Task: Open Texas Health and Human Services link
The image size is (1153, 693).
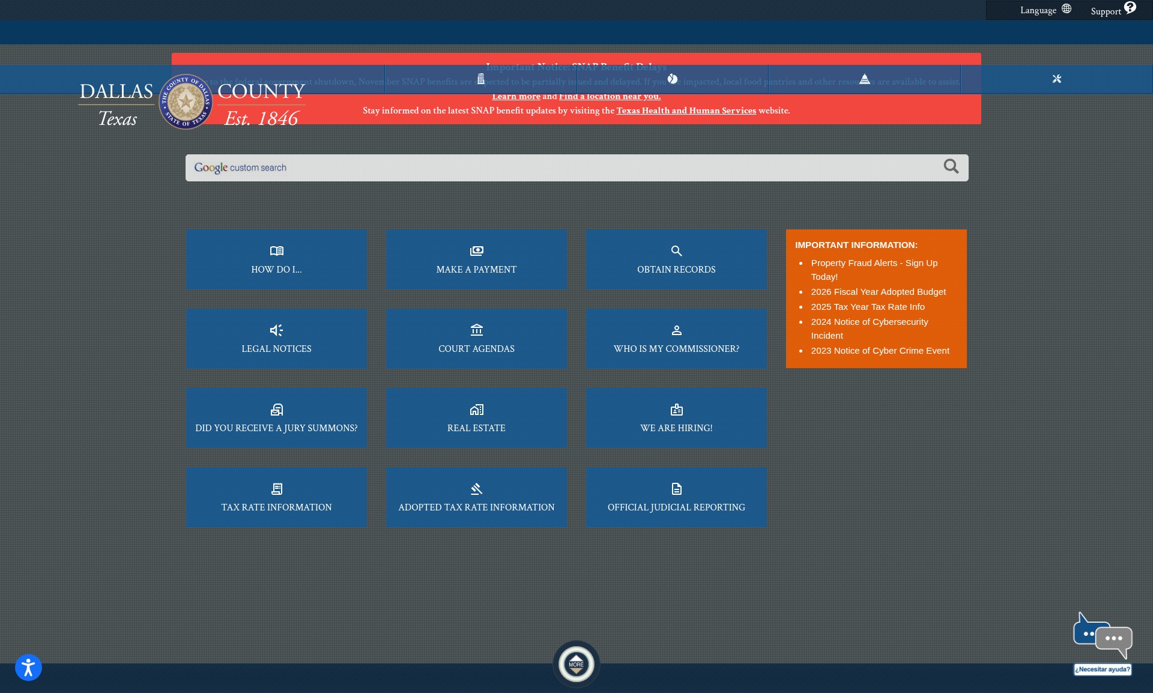Action: pyautogui.click(x=686, y=110)
